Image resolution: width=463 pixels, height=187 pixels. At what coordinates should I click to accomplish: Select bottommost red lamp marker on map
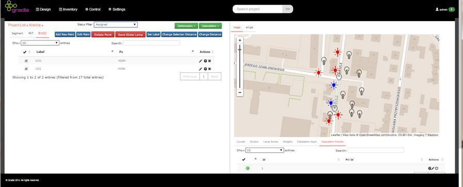coord(329,120)
